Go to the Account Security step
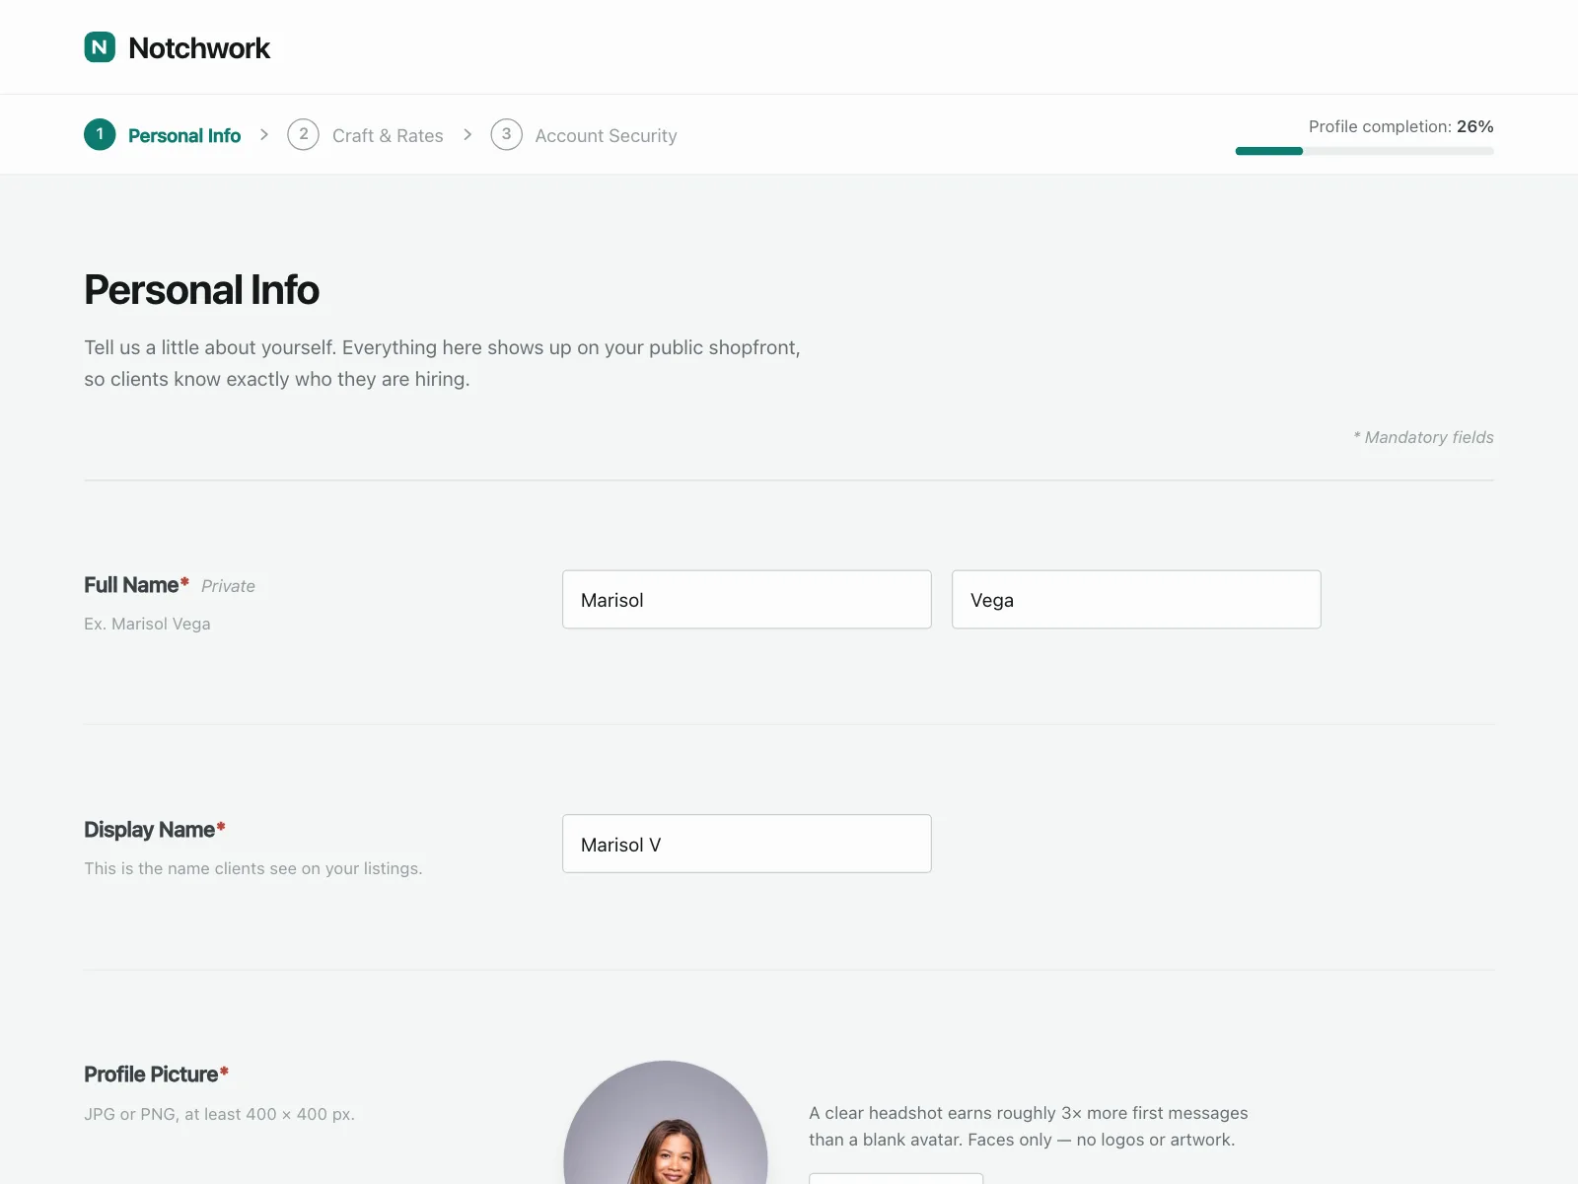This screenshot has width=1578, height=1184. click(x=606, y=135)
